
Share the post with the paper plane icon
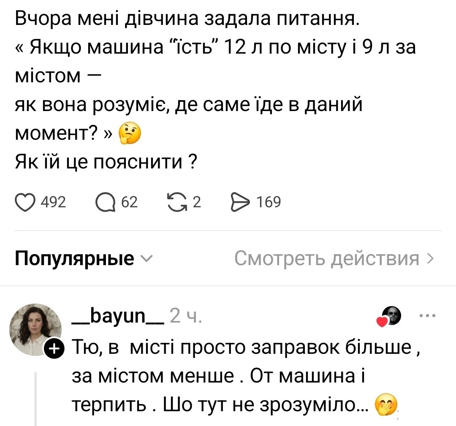click(x=241, y=203)
